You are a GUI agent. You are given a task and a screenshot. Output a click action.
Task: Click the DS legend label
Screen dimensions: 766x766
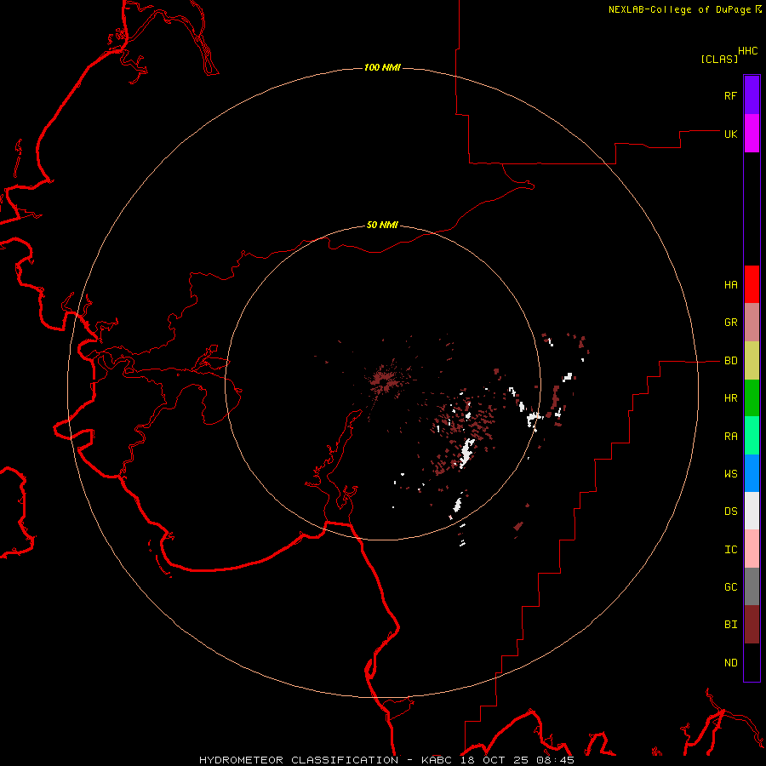click(730, 511)
